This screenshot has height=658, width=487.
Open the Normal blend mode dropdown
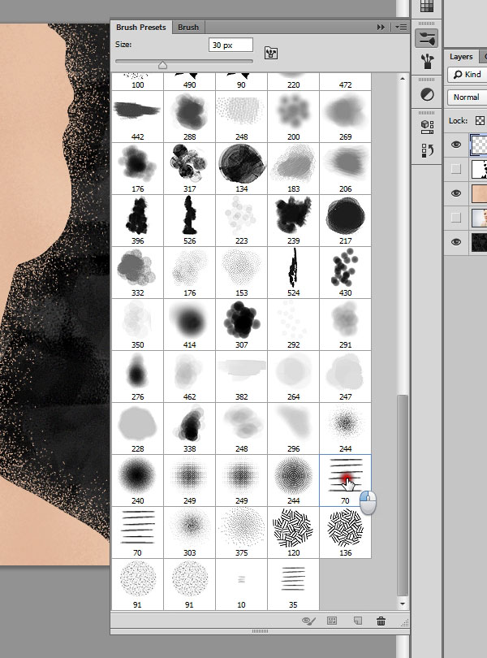(468, 97)
